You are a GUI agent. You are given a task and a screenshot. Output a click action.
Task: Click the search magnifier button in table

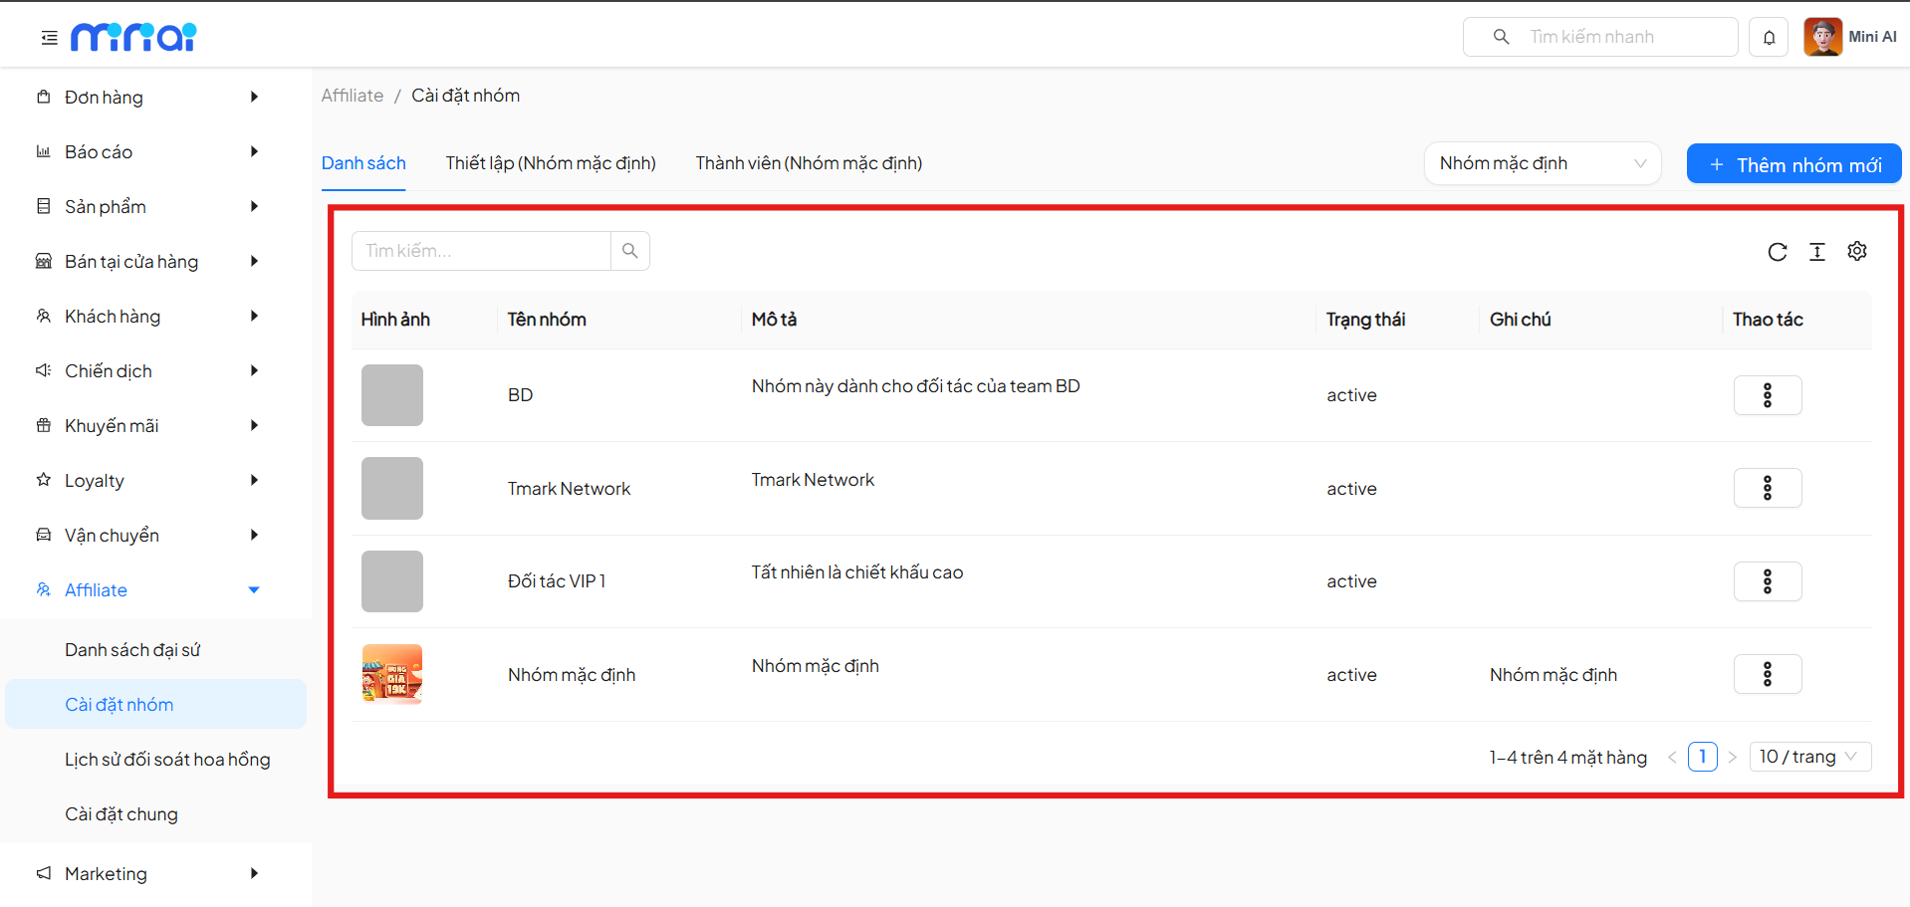[x=629, y=251]
